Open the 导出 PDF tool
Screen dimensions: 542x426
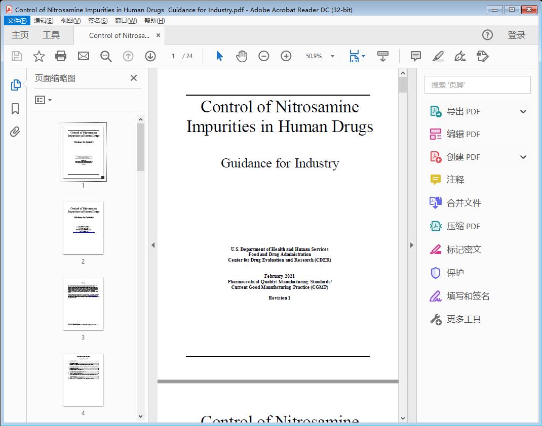coord(463,111)
